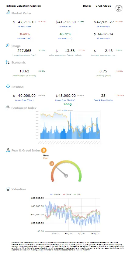This screenshot has height=255, width=132.
Task: Click the All Time High label
Action: pyautogui.click(x=103, y=38)
